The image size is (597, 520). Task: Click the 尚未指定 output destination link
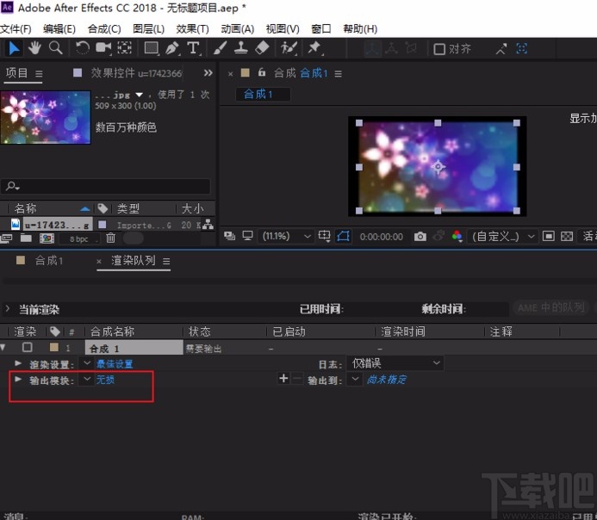click(x=387, y=380)
